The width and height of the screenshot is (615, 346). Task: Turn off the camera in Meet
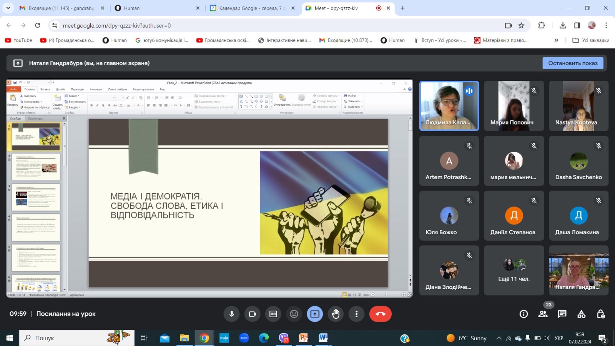(x=253, y=314)
